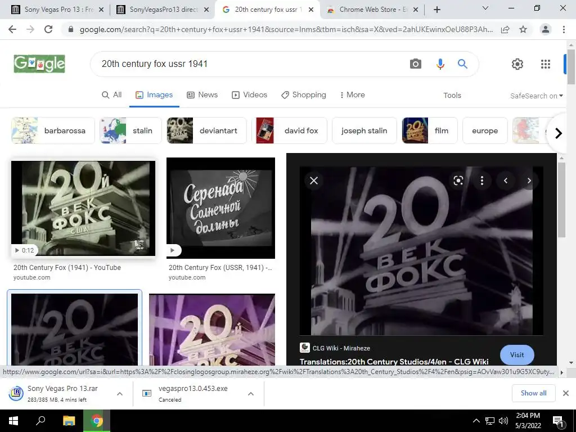Expand vegaspro13.0.453.exe download options
Viewport: 576px width, 432px height.
coord(251,393)
